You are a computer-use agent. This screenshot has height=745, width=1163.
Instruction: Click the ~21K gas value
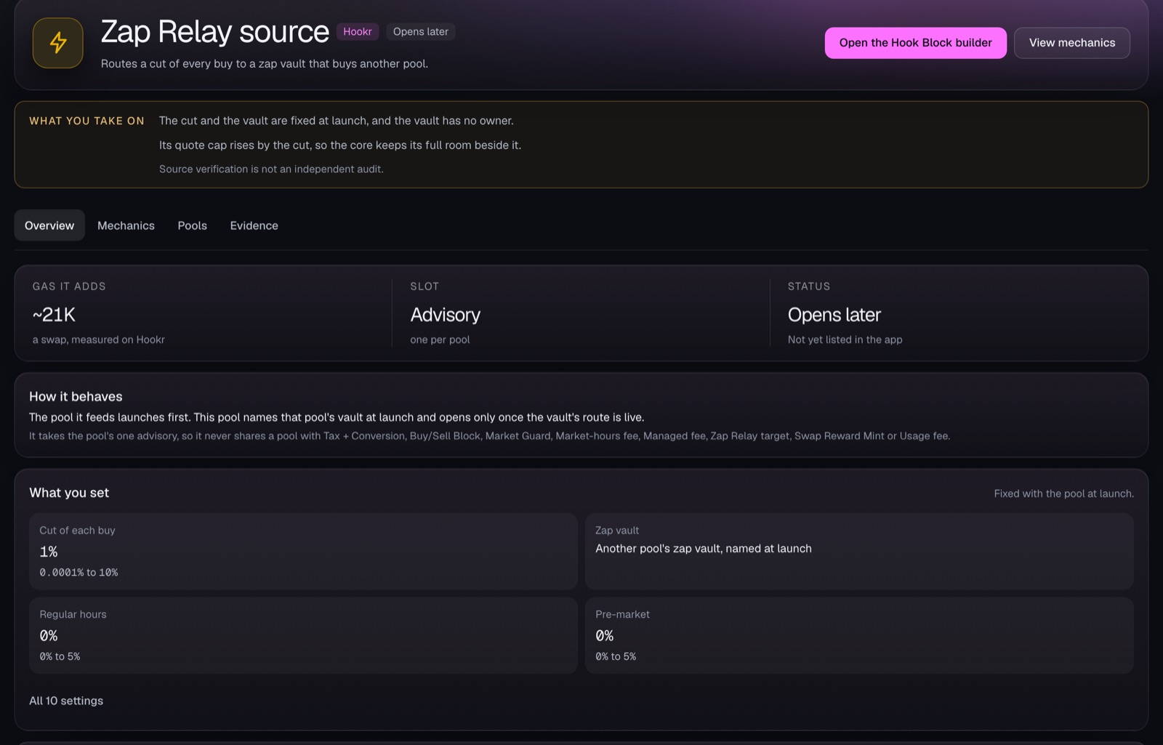pyautogui.click(x=54, y=315)
